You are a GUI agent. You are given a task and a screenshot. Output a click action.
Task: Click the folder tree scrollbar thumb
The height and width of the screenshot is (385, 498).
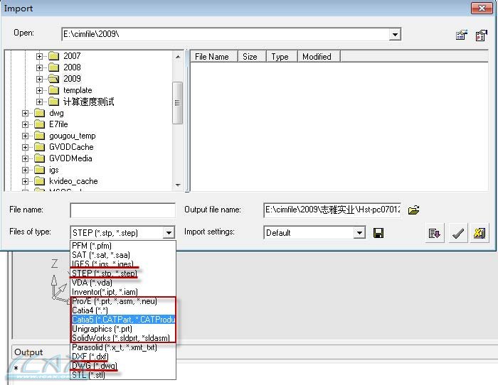178,103
